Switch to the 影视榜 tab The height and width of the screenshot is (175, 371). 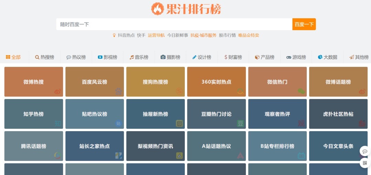(108, 57)
